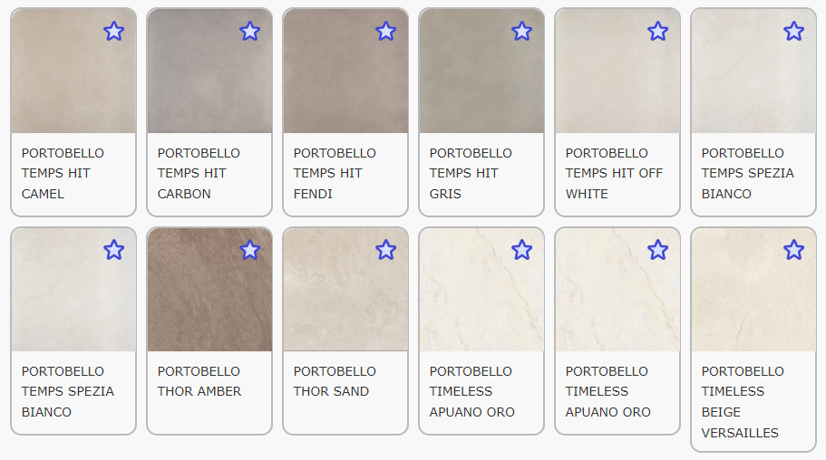Star the Temps Hit Carbon tile
Image resolution: width=826 pixels, height=460 pixels.
pyautogui.click(x=249, y=32)
